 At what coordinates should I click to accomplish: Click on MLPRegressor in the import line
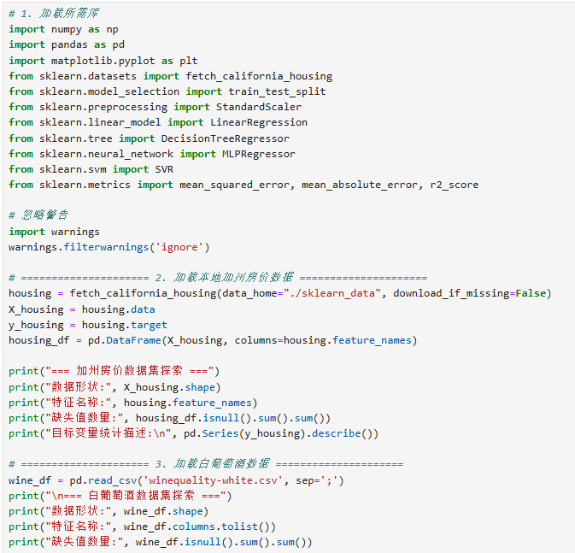[259, 154]
